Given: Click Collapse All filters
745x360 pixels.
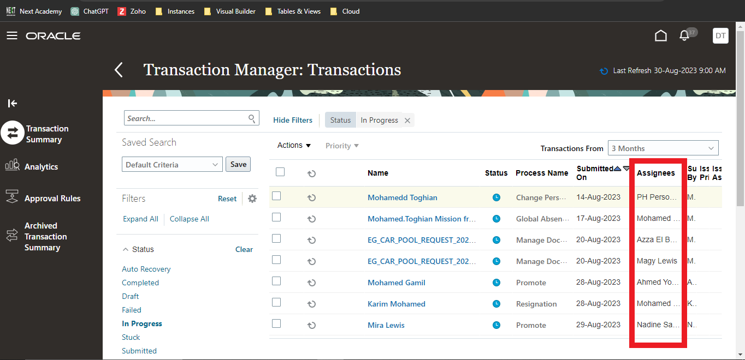Looking at the screenshot, I should pos(190,219).
